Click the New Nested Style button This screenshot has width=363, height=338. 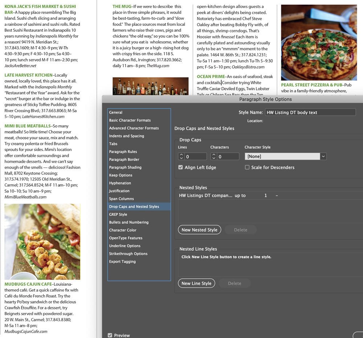[x=199, y=230]
